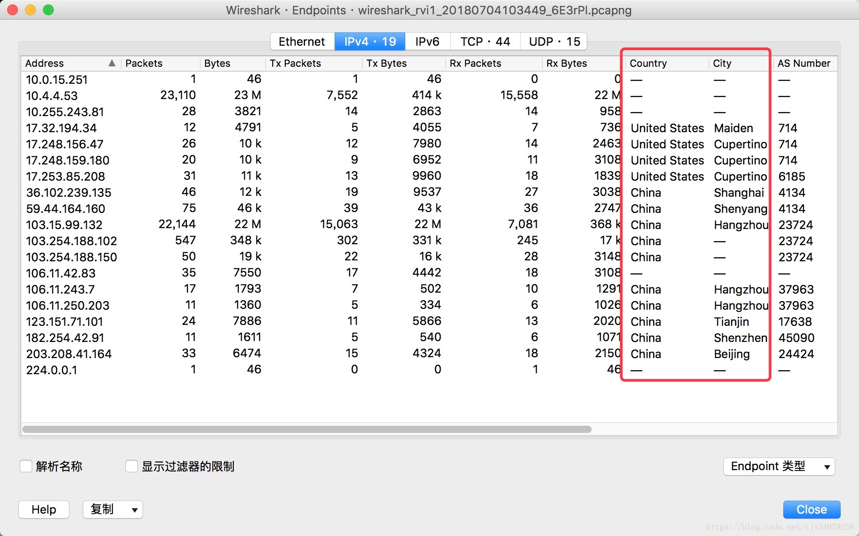The image size is (859, 536).
Task: Click AS number 45090 cell
Action: click(796, 337)
